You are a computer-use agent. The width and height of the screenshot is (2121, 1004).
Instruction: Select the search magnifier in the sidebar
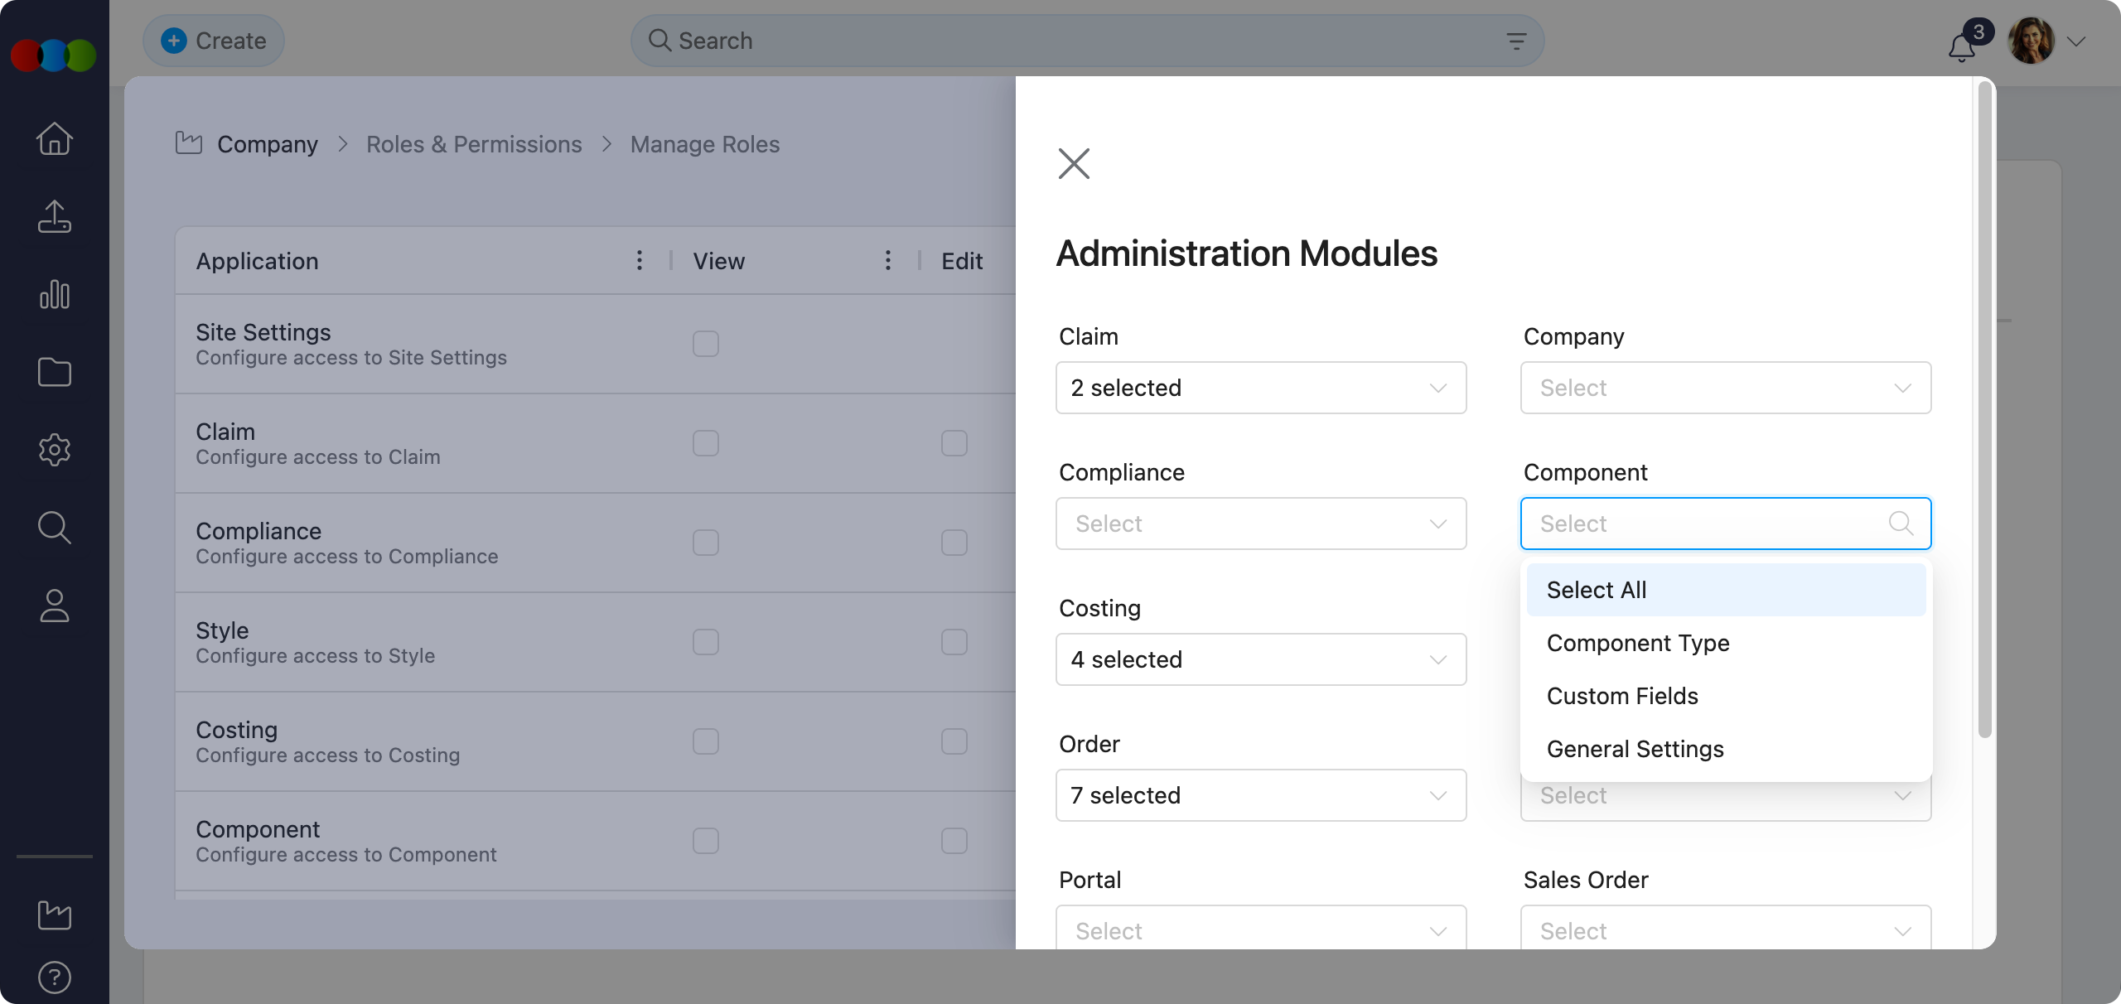tap(53, 528)
